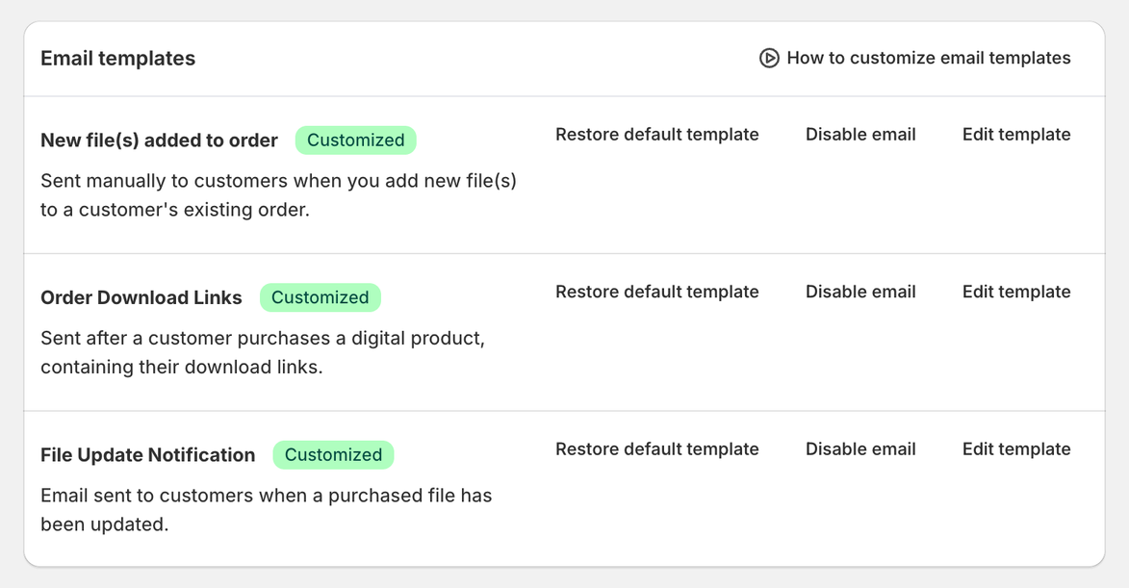Edit template for Order Download Links
Screen dimensions: 1129x588
tap(1016, 292)
